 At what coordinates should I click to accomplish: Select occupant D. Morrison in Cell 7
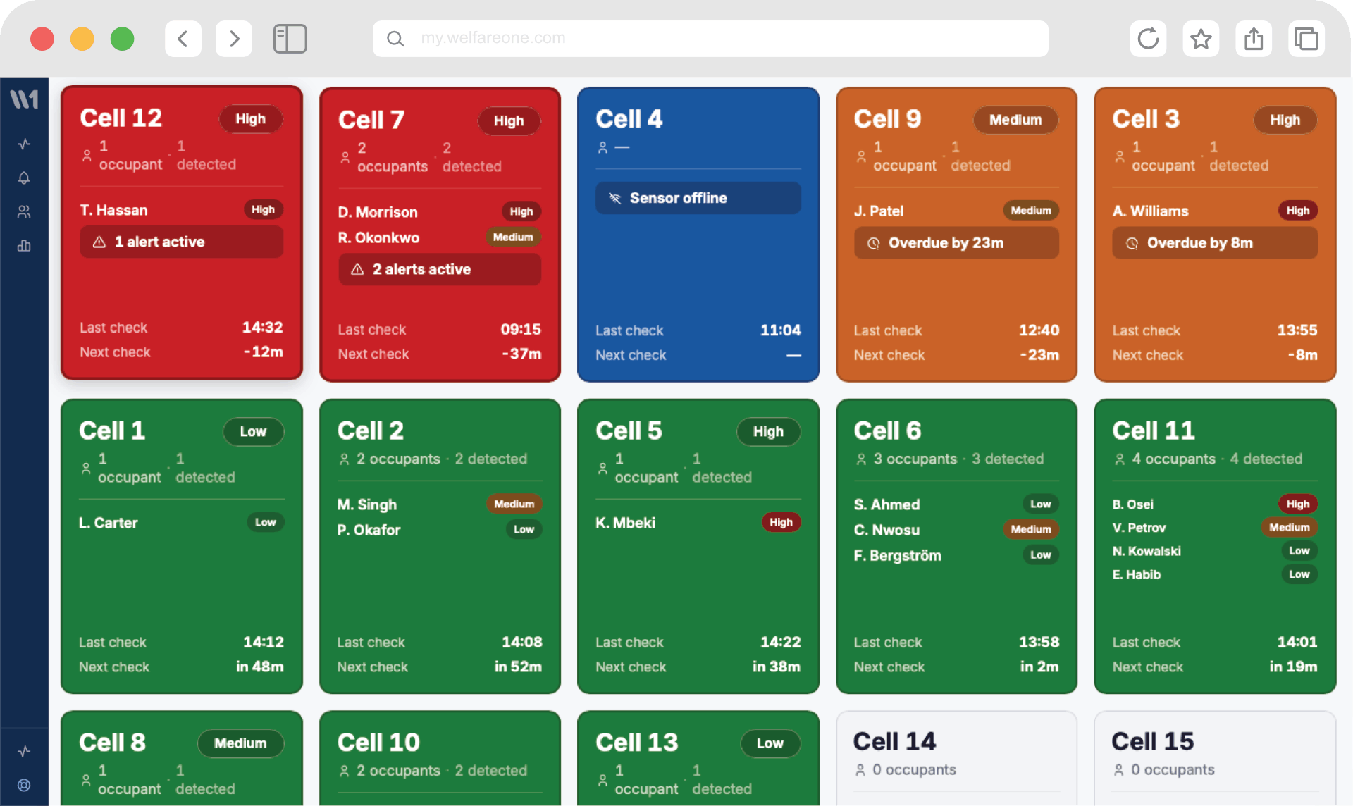[x=378, y=213]
